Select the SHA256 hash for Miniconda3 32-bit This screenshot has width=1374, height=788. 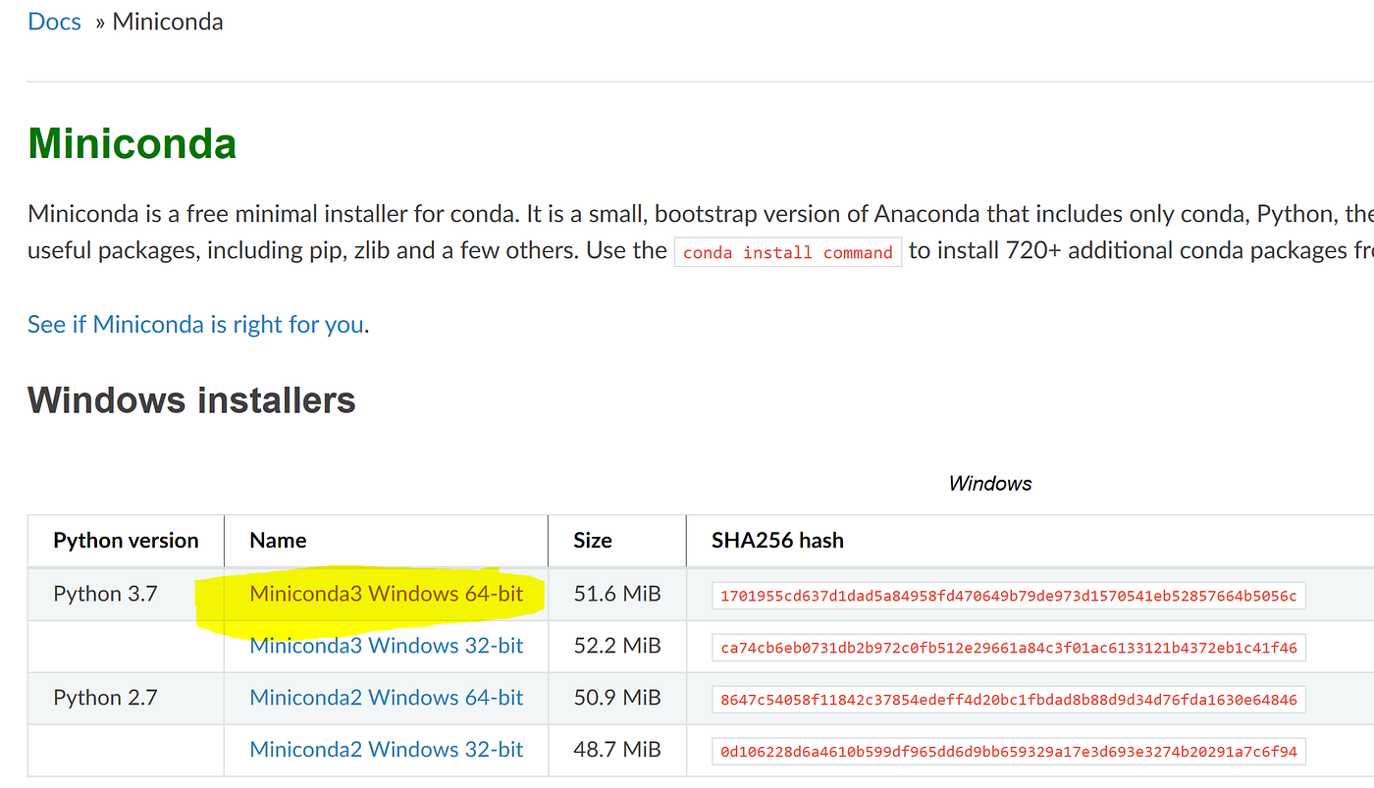point(1008,647)
